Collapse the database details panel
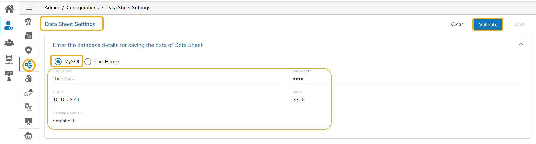The width and height of the screenshot is (536, 144). pos(521,44)
